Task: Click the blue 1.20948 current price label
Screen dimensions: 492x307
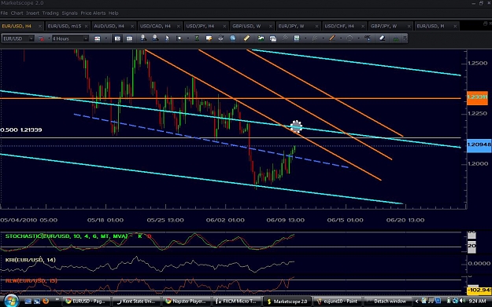Action: [479, 145]
